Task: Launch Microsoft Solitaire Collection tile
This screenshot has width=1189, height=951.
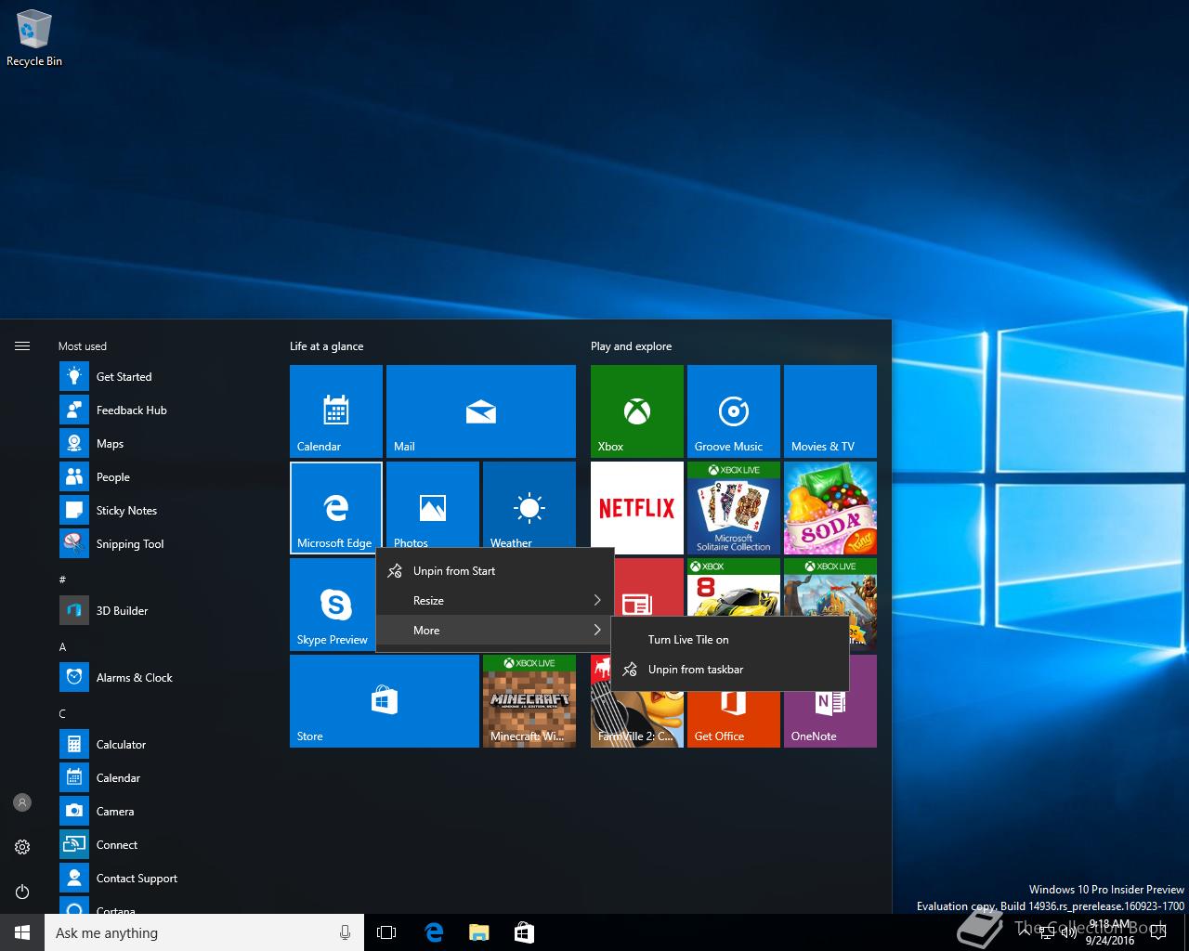Action: (x=734, y=508)
